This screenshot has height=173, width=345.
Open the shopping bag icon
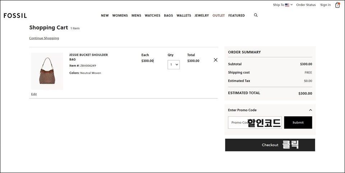click(x=337, y=5)
